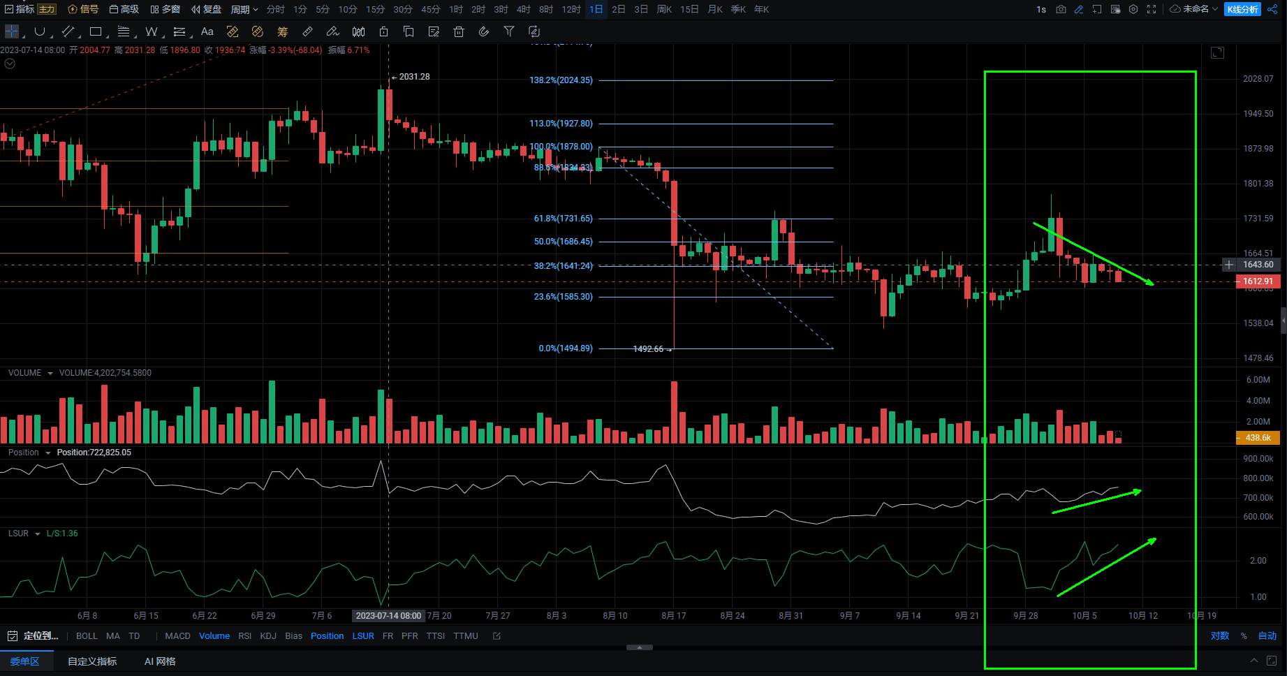Click the K线分析 button
The image size is (1287, 676).
coord(1243,9)
